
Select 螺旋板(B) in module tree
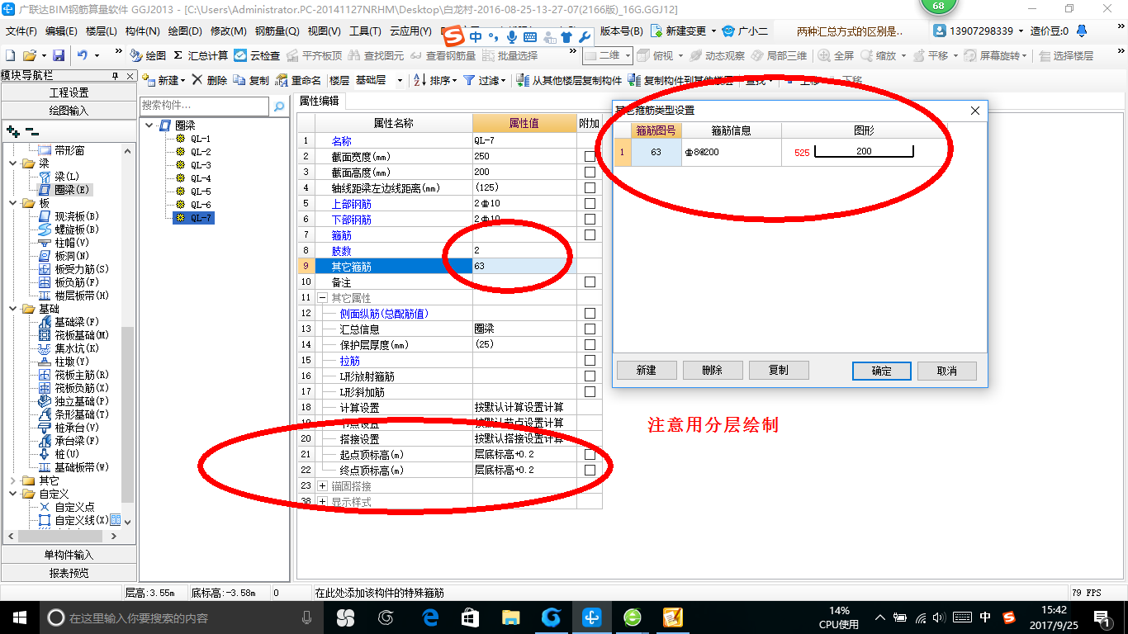(x=69, y=229)
